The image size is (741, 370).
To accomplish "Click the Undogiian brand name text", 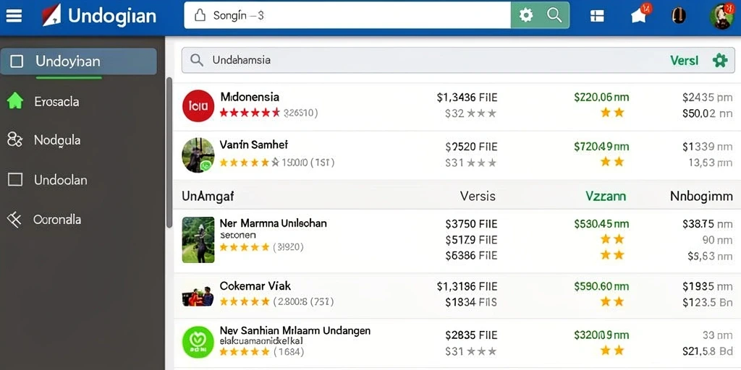I will tap(112, 16).
